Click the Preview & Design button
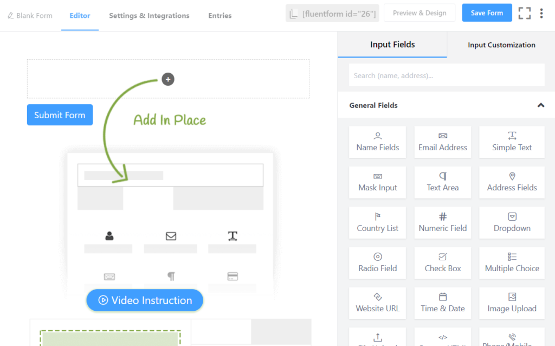 pyautogui.click(x=420, y=13)
